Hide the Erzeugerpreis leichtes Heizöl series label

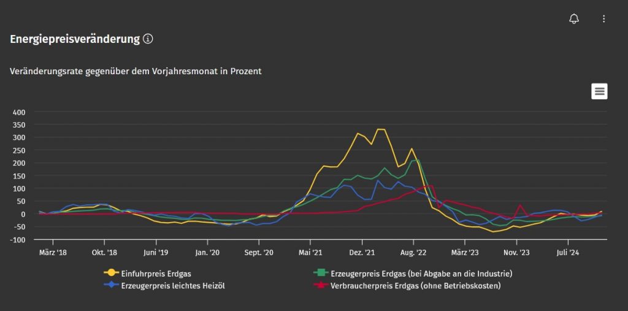click(x=174, y=286)
